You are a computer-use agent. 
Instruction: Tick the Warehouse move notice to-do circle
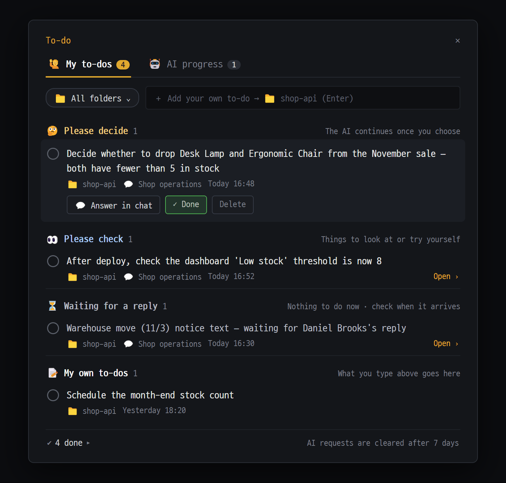(x=53, y=328)
